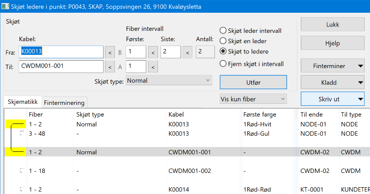This screenshot has width=370, height=194.
Task: Open the Skjøt type dropdown showing Normal
Action: coord(169,80)
